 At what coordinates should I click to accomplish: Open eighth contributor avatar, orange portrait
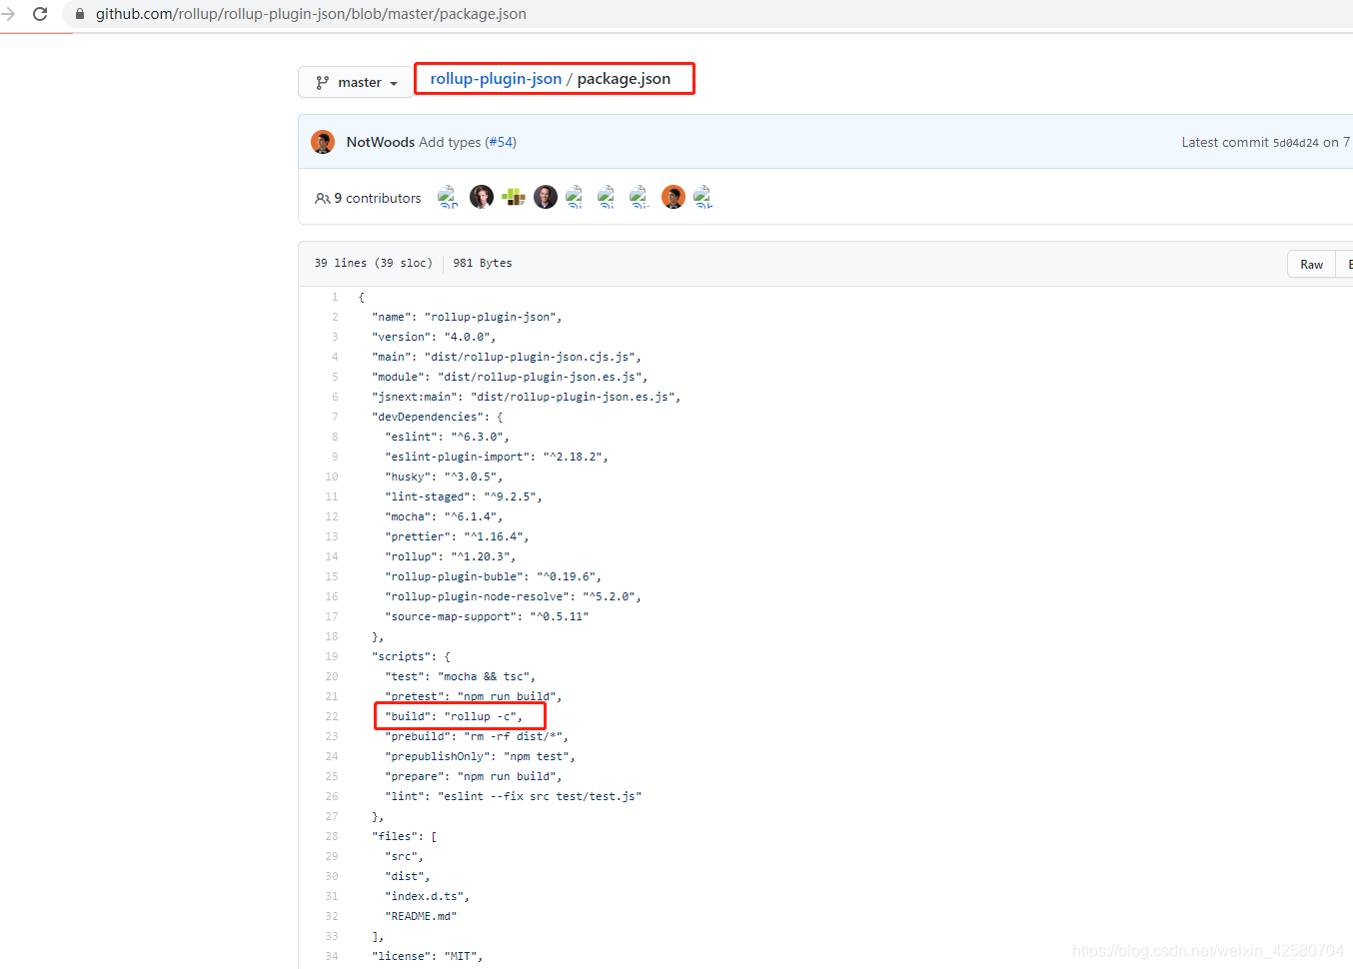pos(674,197)
